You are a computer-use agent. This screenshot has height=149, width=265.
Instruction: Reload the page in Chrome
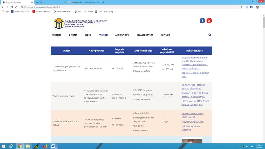[x=12, y=7]
